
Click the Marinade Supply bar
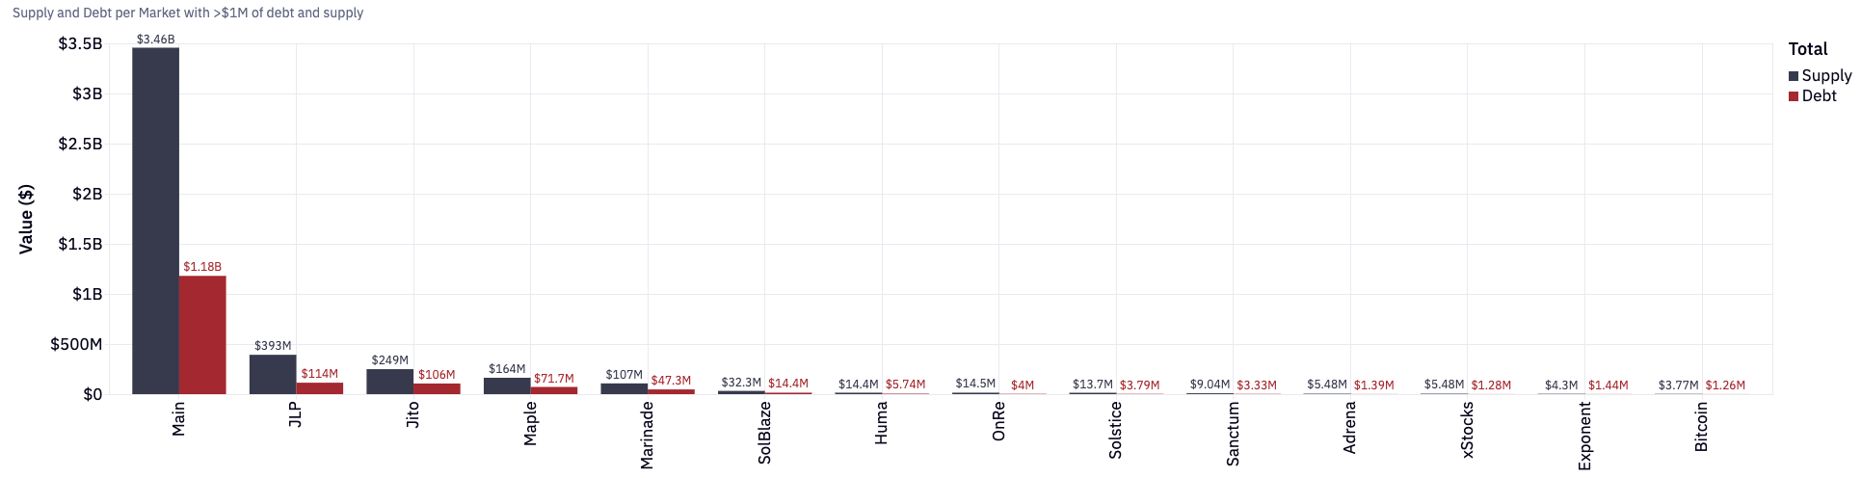point(624,388)
